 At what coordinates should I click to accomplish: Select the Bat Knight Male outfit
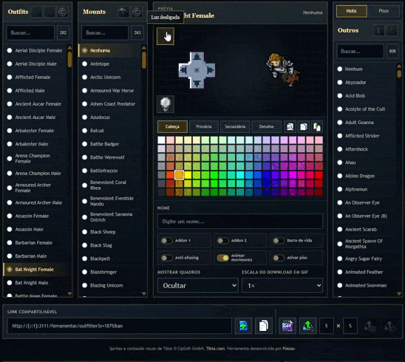point(35,283)
